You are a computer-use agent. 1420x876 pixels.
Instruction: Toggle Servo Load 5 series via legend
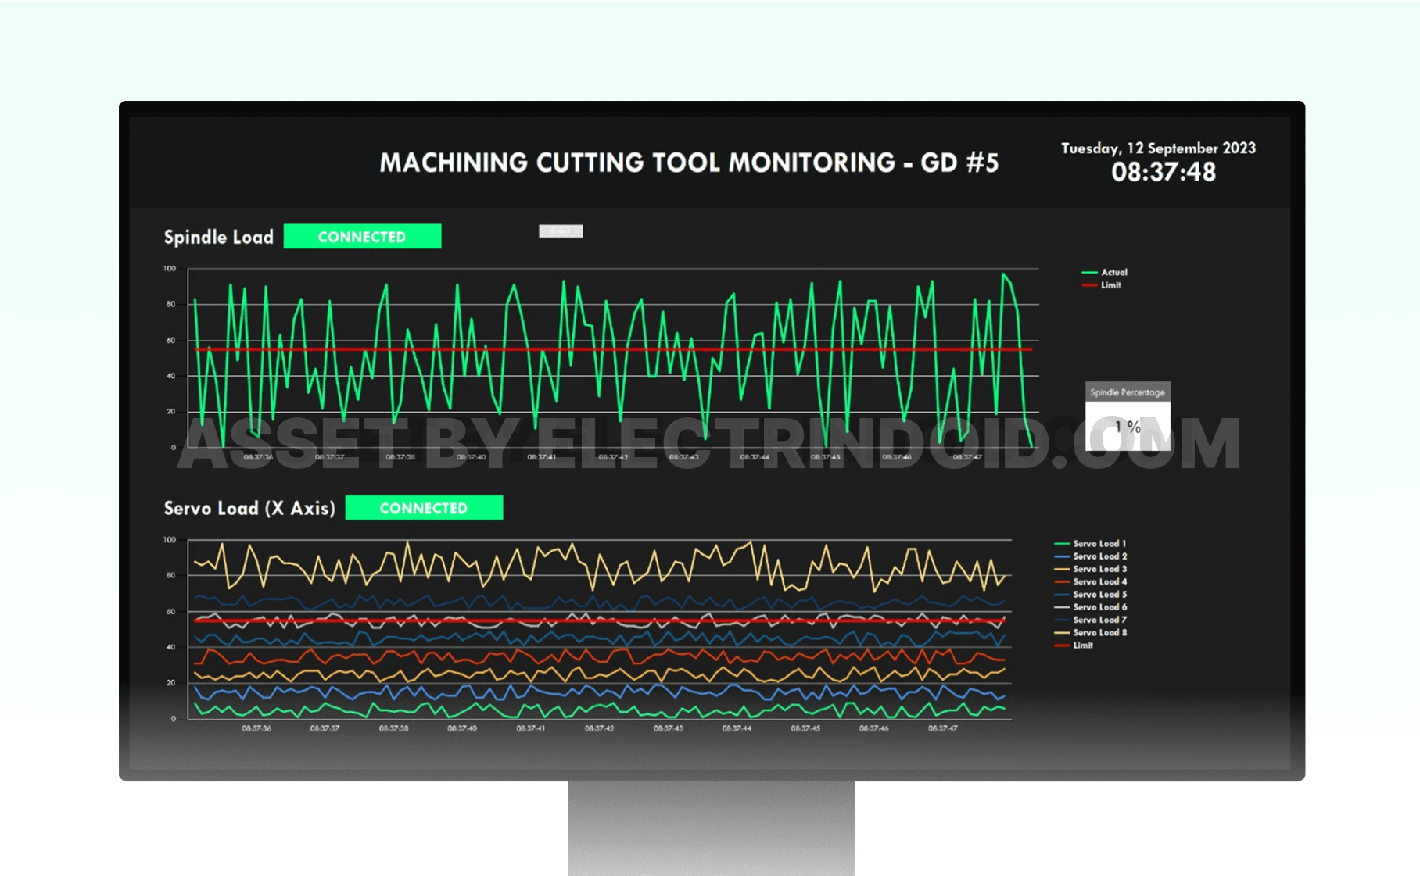[x=1063, y=594]
